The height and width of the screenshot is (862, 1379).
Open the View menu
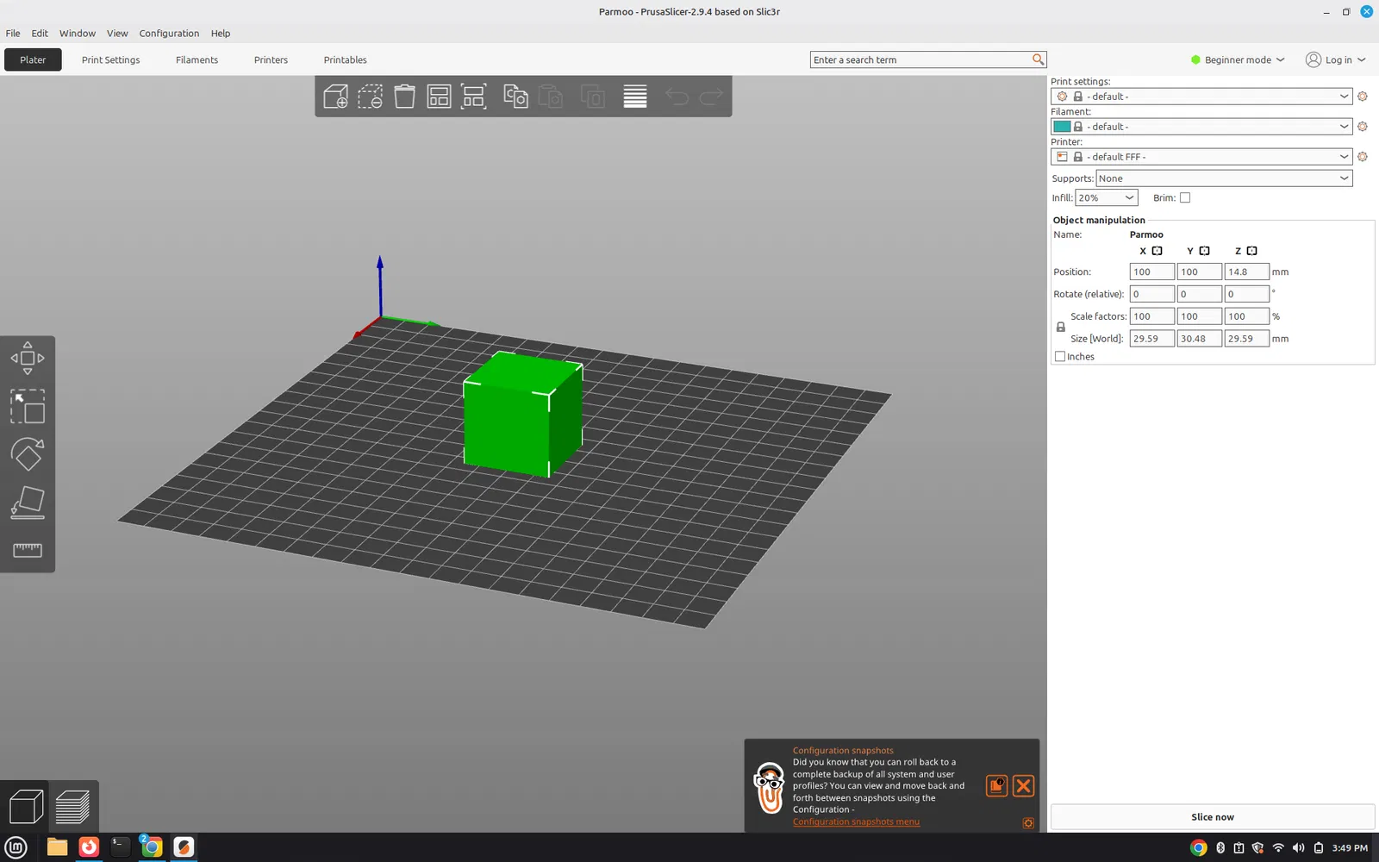pyautogui.click(x=117, y=34)
